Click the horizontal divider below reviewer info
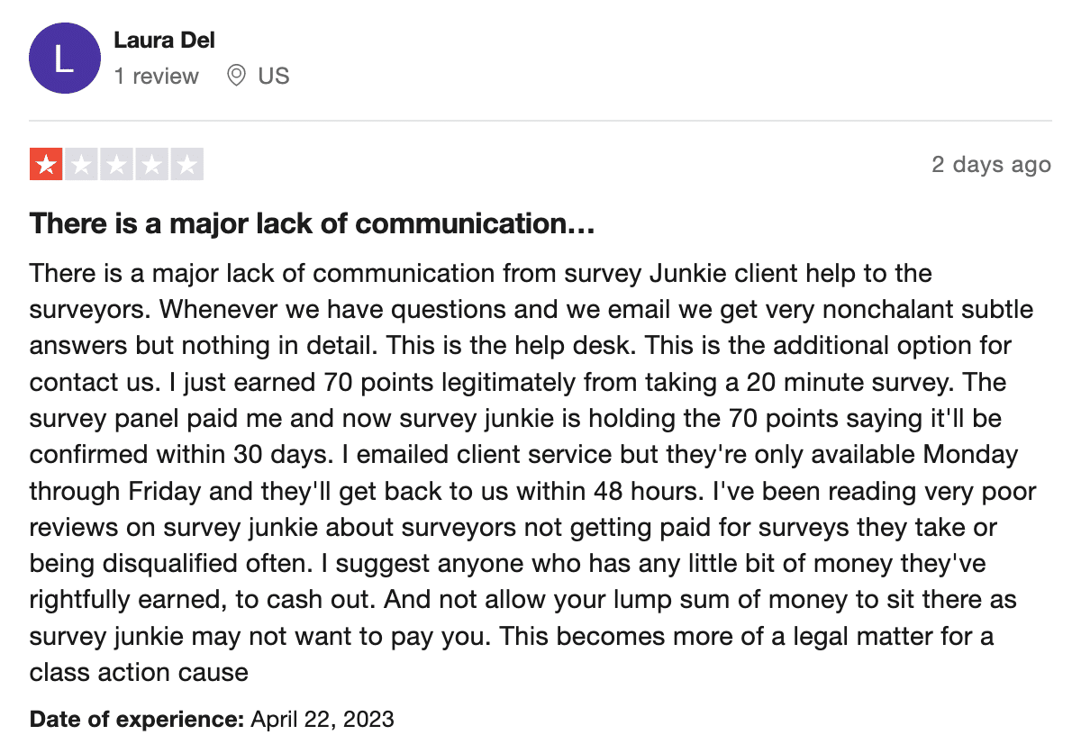Screen dimensions: 1081x753 pyautogui.click(x=540, y=121)
